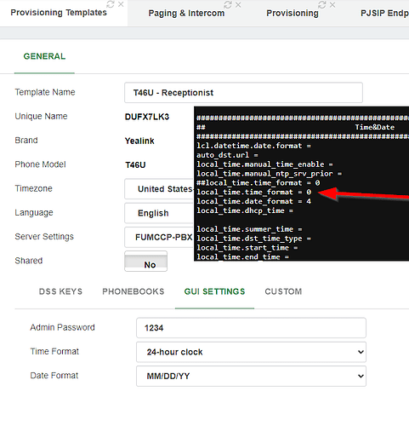Open the Time Format dropdown
The image size is (409, 426).
pos(251,352)
